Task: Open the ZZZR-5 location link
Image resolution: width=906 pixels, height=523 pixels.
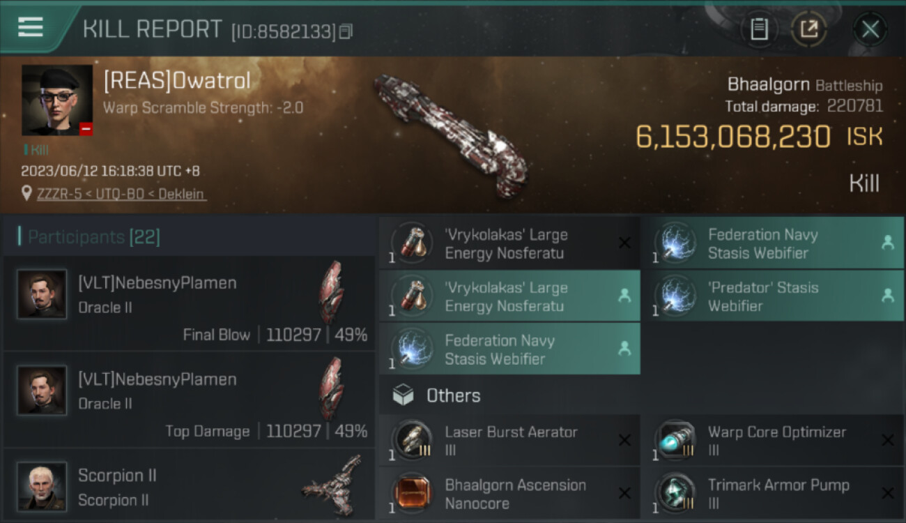Action: (121, 194)
